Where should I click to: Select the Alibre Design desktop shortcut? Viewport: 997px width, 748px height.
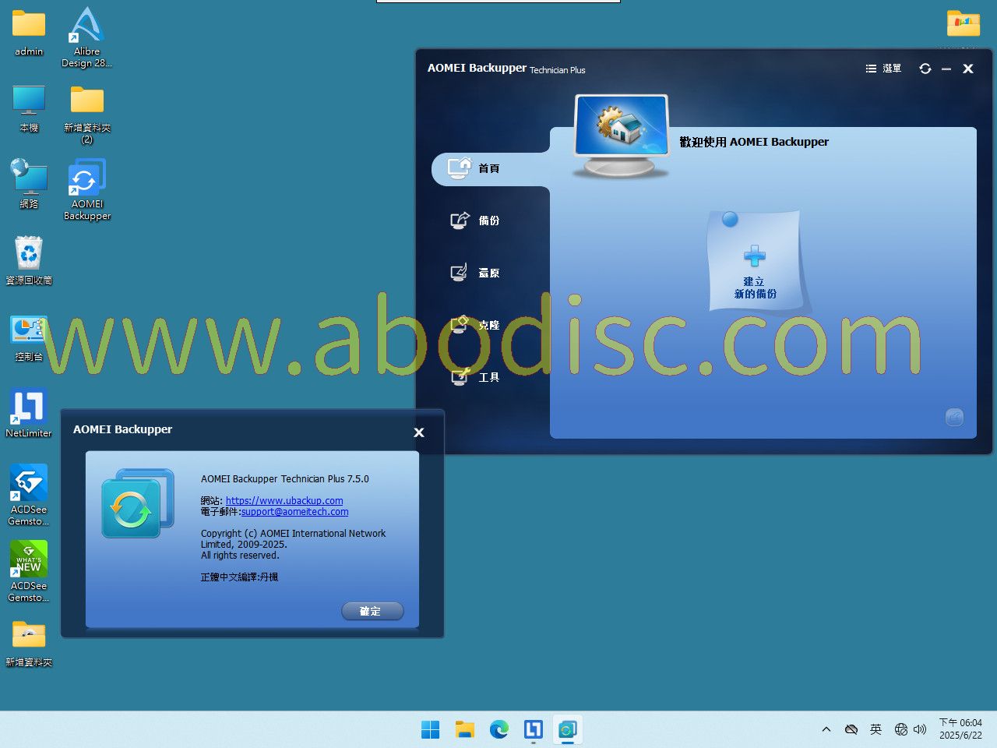[87, 37]
